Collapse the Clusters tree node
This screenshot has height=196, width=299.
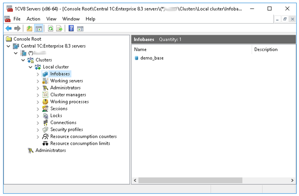pyautogui.click(x=23, y=60)
